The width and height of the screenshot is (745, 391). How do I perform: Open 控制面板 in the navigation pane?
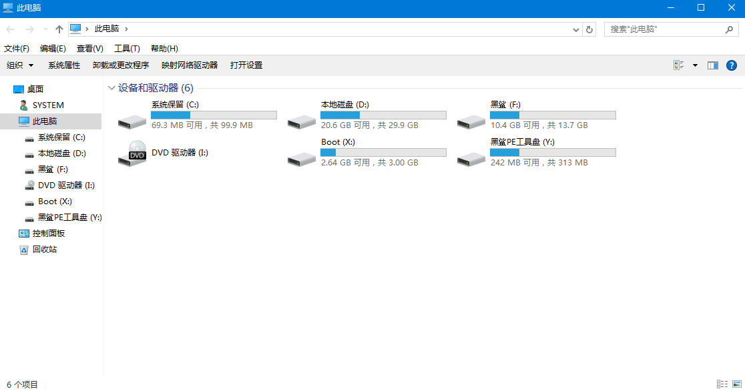click(x=48, y=234)
